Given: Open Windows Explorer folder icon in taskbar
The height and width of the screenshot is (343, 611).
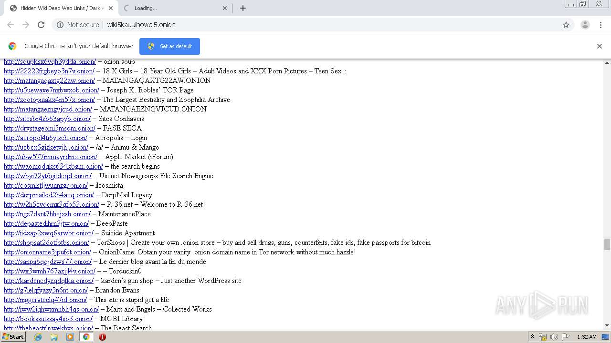Looking at the screenshot, I should click(x=54, y=337).
